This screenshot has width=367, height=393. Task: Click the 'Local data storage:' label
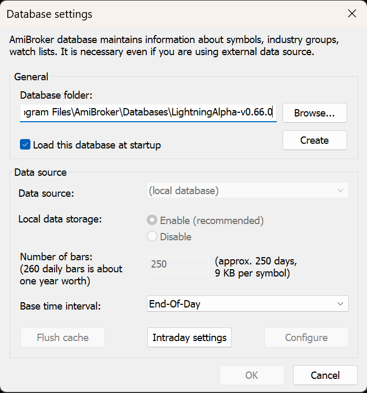click(60, 219)
